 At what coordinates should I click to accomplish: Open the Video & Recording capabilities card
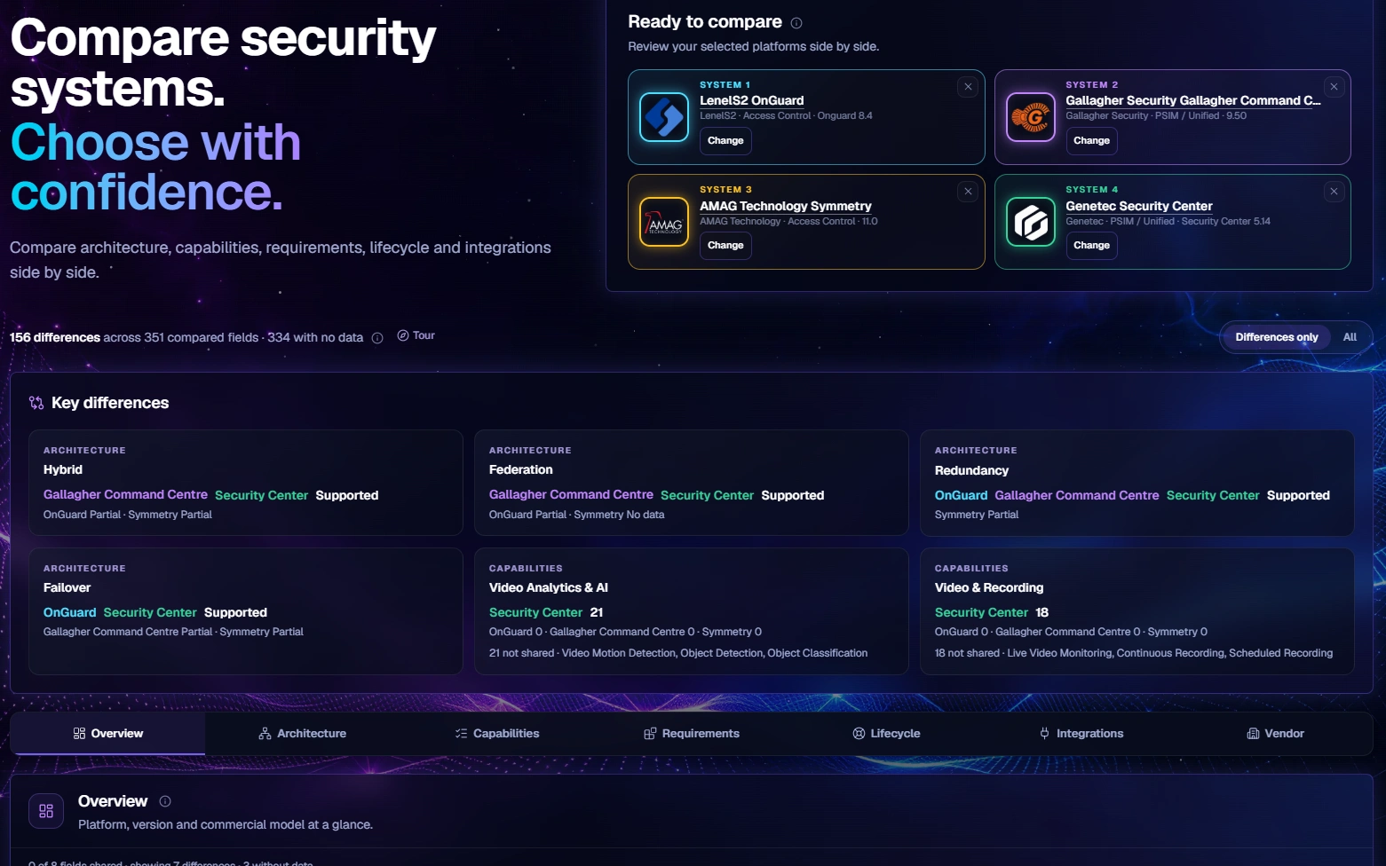[1137, 611]
